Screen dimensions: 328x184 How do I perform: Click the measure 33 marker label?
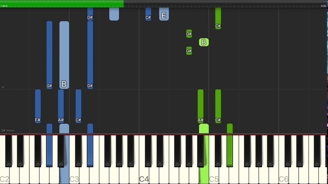click(3, 87)
